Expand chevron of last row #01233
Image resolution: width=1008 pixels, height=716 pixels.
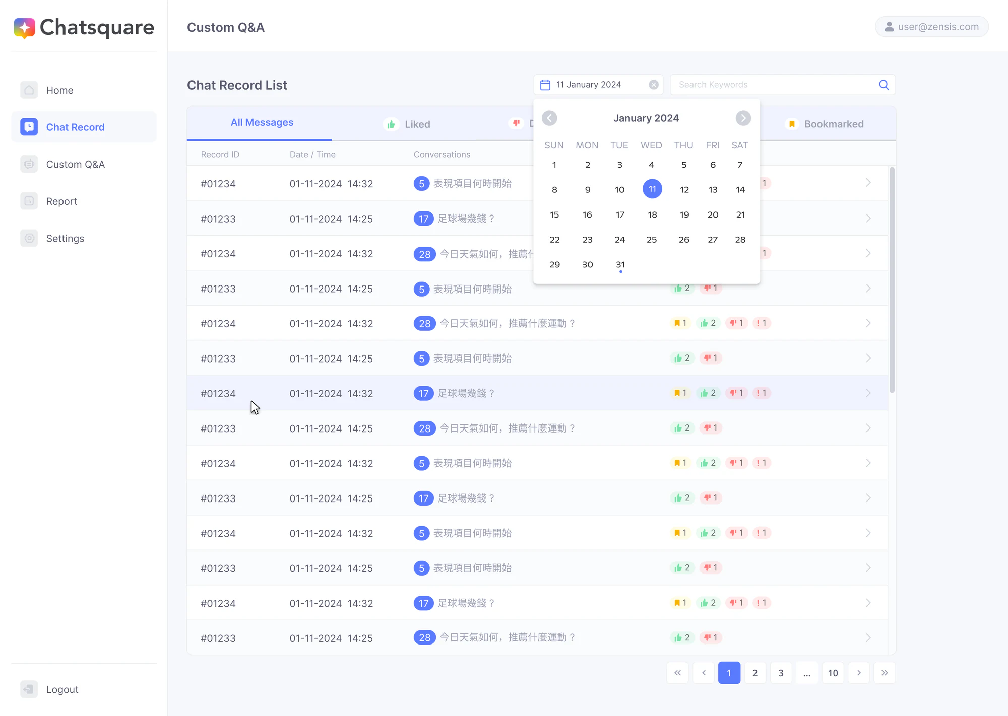(x=868, y=638)
